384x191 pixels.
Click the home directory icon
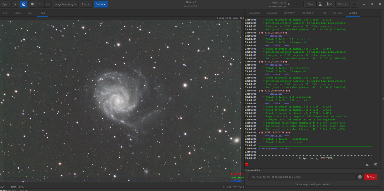[24, 4]
